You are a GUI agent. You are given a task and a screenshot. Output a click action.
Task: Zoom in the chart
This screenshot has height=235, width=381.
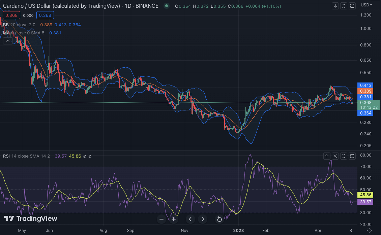(174, 219)
